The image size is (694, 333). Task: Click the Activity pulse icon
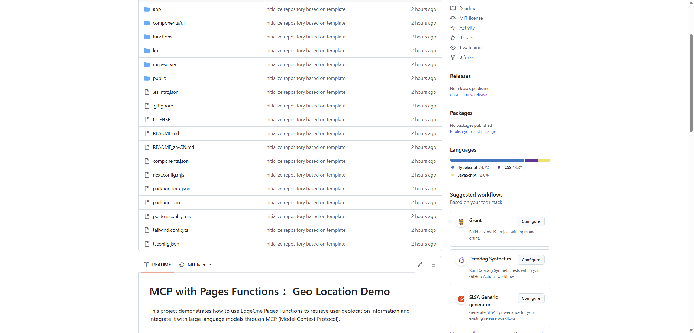pyautogui.click(x=453, y=28)
